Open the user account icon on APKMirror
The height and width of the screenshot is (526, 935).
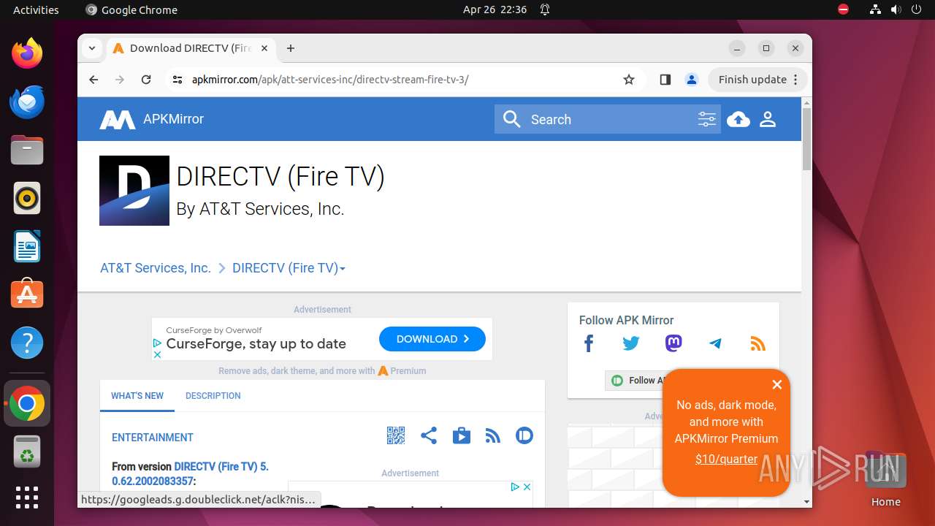pyautogui.click(x=768, y=119)
